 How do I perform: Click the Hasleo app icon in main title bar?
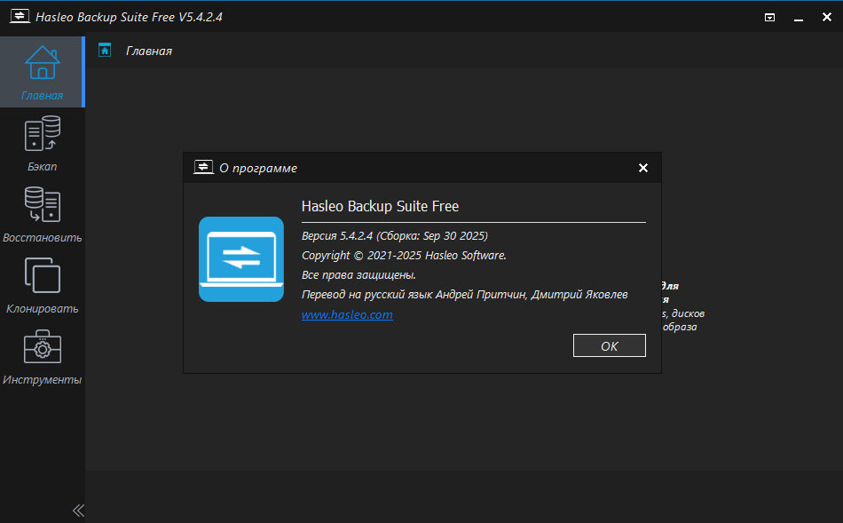[19, 16]
